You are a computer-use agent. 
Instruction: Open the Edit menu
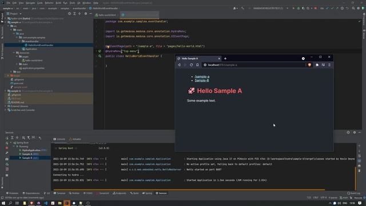(x=14, y=3)
